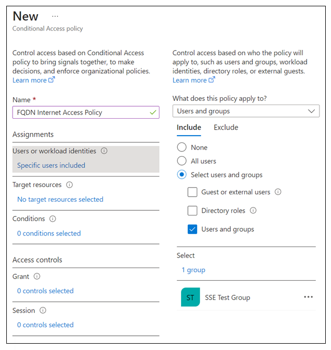Uncheck the Users and groups checkbox
The image size is (331, 350).
pyautogui.click(x=193, y=229)
